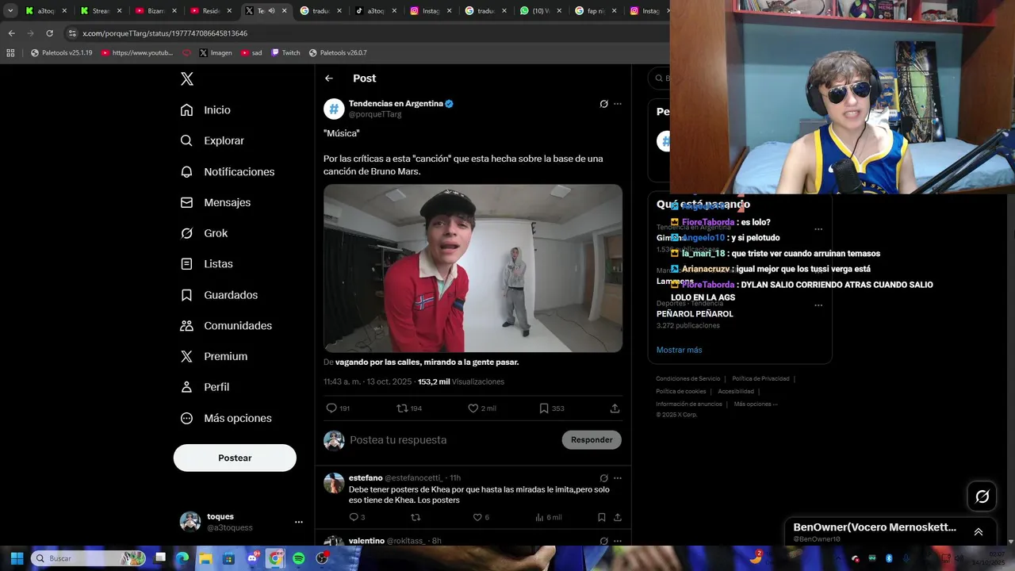Click browser back arrow
1015x571 pixels.
click(11, 33)
